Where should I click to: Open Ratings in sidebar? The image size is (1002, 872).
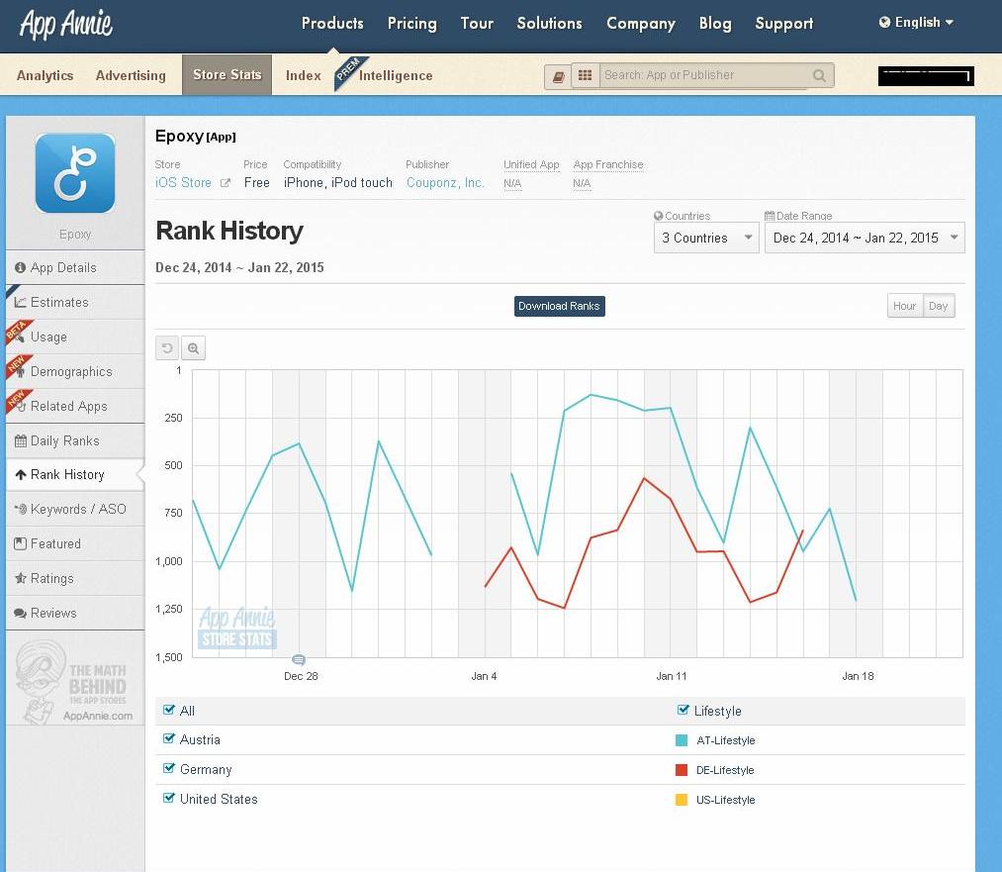75,578
